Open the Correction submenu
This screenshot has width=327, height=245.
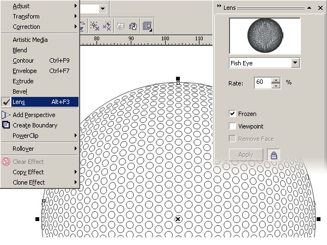40,27
